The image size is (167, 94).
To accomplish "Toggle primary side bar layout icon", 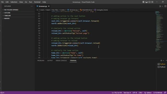I will (x=144, y=2).
